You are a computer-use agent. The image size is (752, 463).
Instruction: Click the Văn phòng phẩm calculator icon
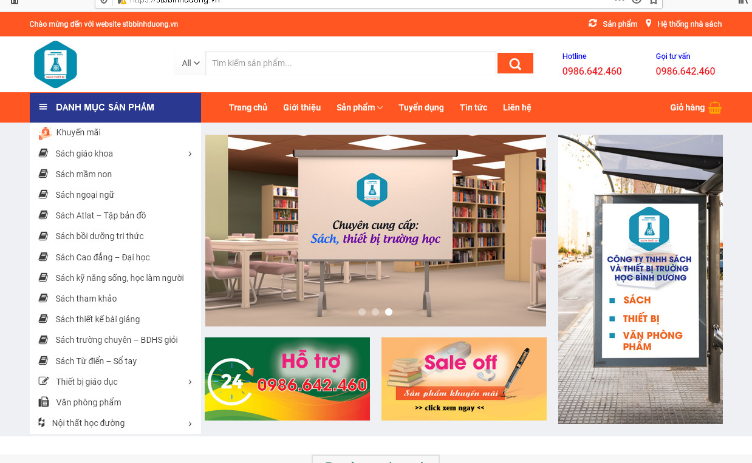pyautogui.click(x=44, y=402)
